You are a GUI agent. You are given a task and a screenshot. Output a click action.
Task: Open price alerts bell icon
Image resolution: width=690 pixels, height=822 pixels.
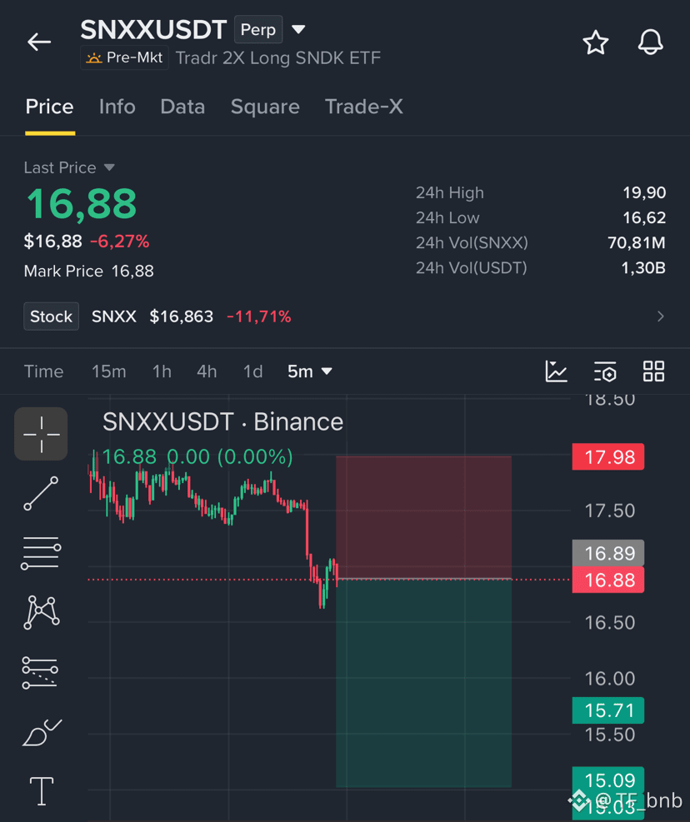[650, 42]
